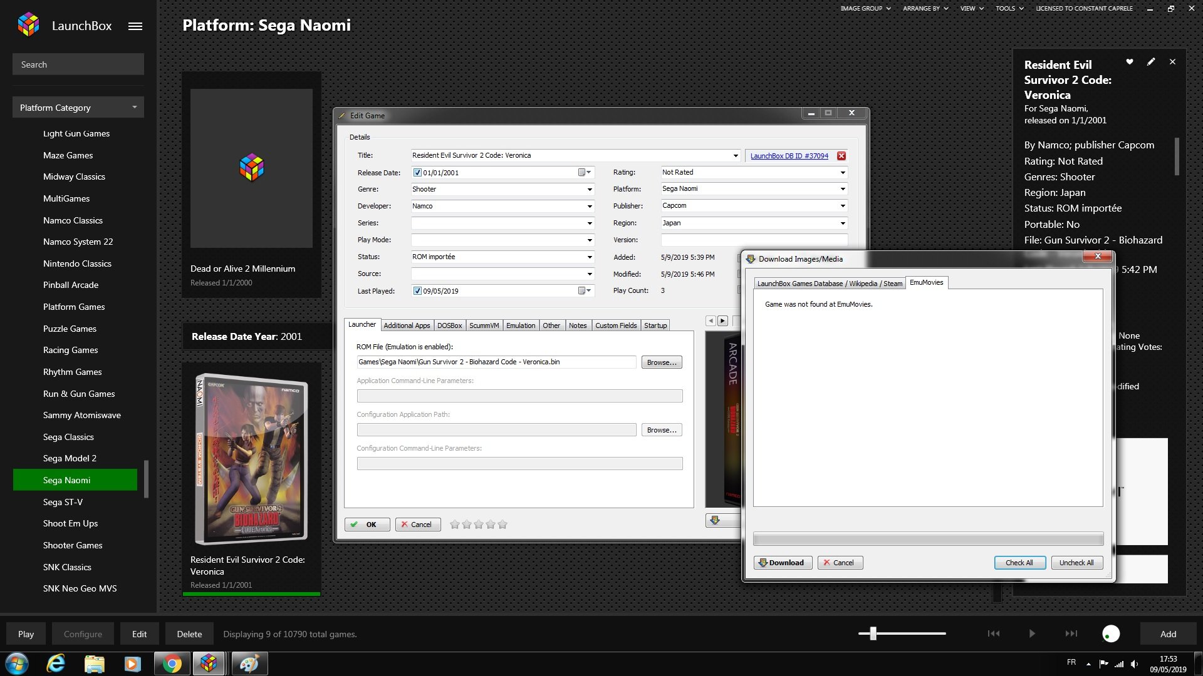Open Paint from the taskbar
The width and height of the screenshot is (1203, 676).
pos(249,663)
